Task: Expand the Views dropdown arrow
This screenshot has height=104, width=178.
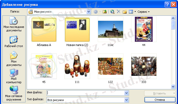Action: pyautogui.click(x=135, y=12)
